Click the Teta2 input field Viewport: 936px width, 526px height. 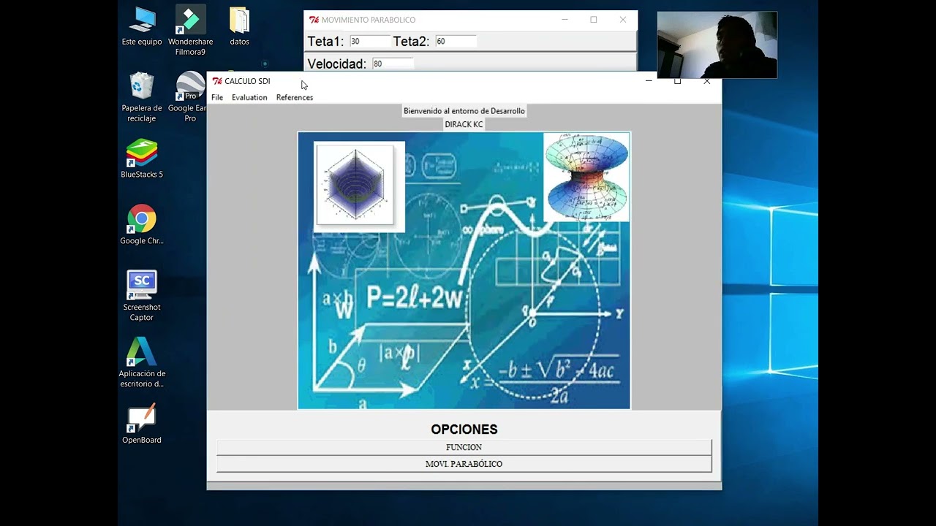pos(456,42)
